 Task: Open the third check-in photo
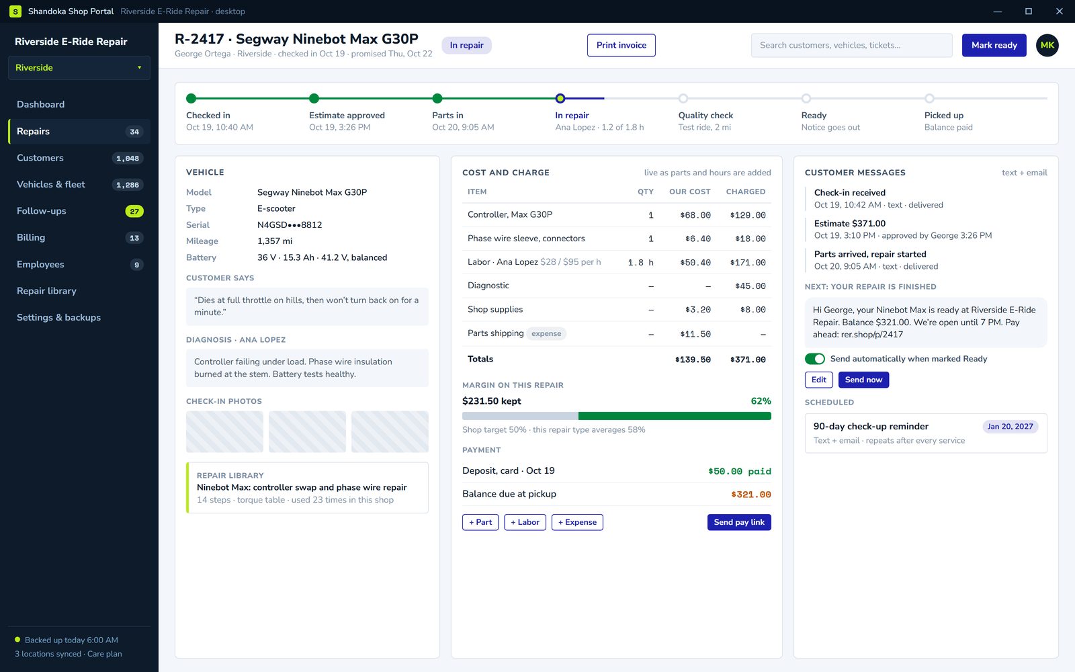click(390, 431)
